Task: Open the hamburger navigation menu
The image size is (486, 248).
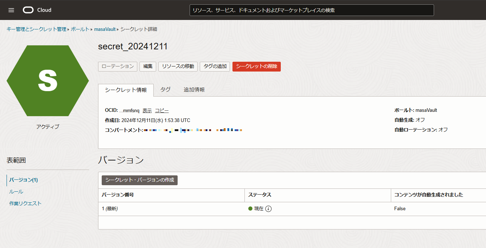Action: [11, 10]
